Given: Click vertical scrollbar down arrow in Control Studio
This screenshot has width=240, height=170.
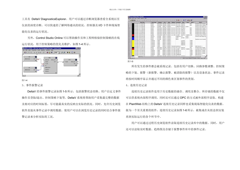Looking at the screenshot, I should click(x=79, y=74).
